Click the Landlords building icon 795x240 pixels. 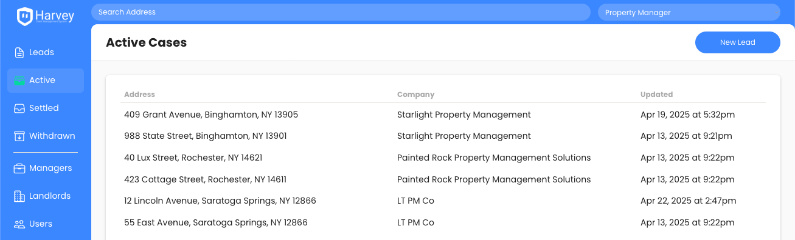tap(19, 196)
